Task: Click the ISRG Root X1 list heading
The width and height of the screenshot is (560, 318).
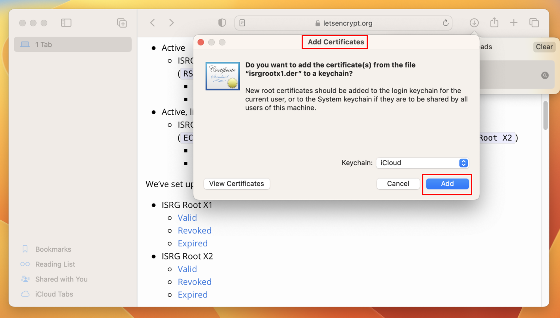Action: point(187,205)
